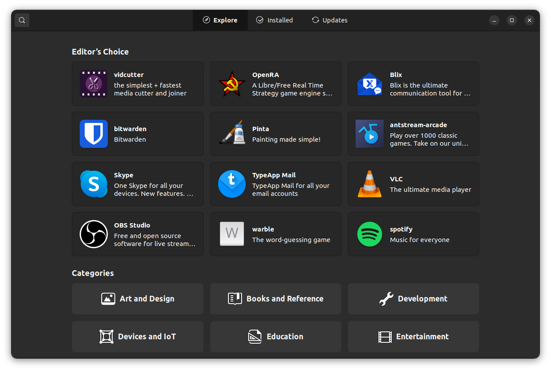Click the VLC traffic cone icon

click(370, 184)
